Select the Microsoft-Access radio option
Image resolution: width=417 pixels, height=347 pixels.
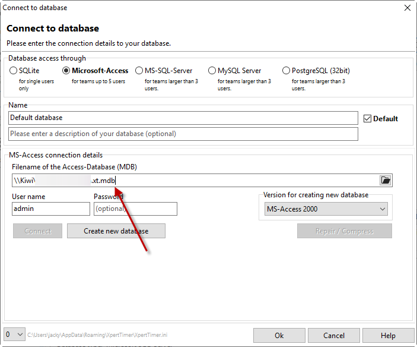66,71
